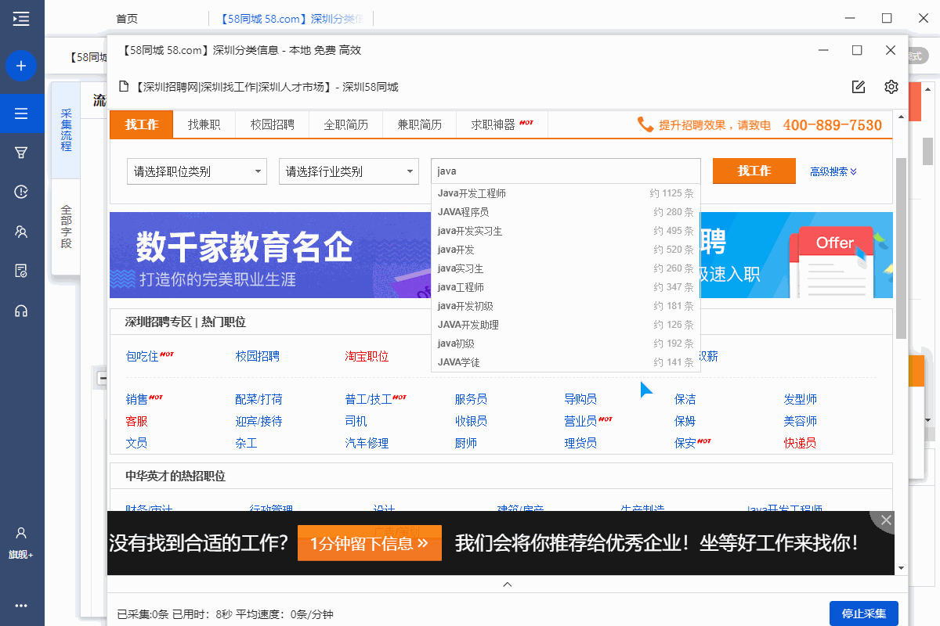Select the 找兼职 tab
Screen dimensions: 940x626
(x=204, y=124)
